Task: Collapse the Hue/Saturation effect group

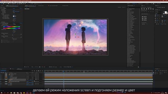Action: pyautogui.click(x=1, y=23)
